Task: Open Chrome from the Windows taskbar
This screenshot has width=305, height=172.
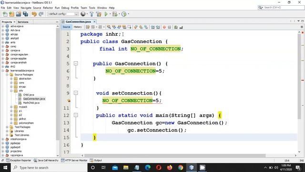Action: tap(181, 168)
